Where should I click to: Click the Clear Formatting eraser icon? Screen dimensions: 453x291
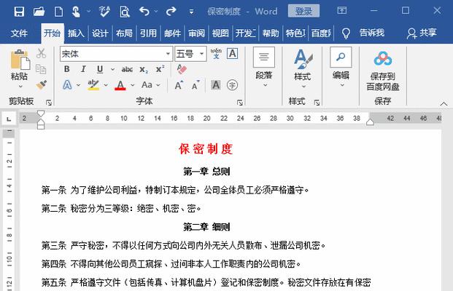tap(182, 69)
